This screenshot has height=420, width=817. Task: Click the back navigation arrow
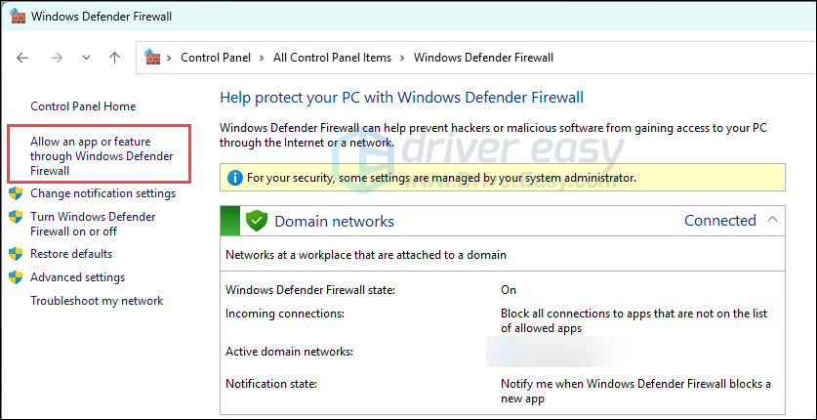click(23, 58)
